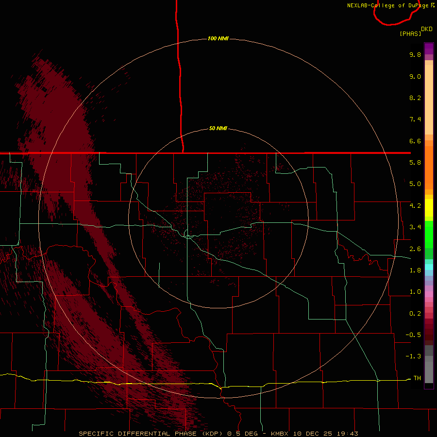Click the 8.2 scale value
This screenshot has width=437, height=437.
click(415, 98)
